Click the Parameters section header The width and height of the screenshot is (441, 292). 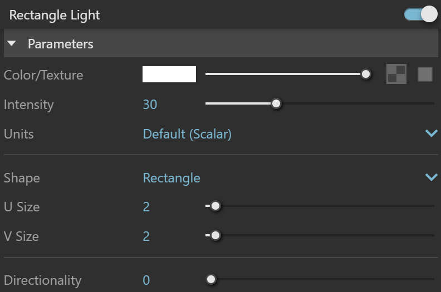(x=221, y=43)
